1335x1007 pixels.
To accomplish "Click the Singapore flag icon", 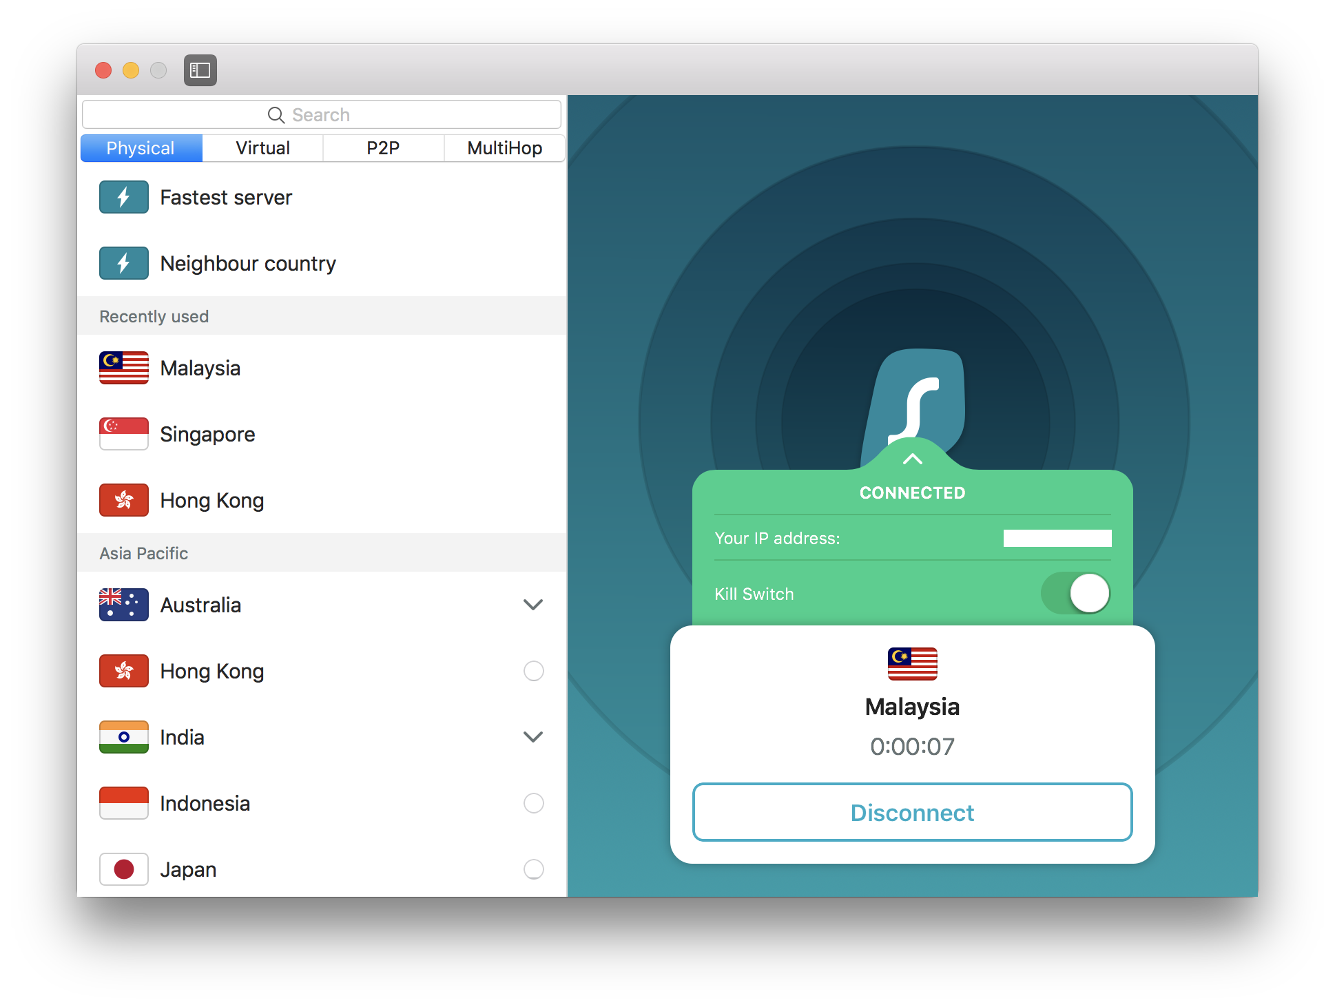I will point(124,434).
